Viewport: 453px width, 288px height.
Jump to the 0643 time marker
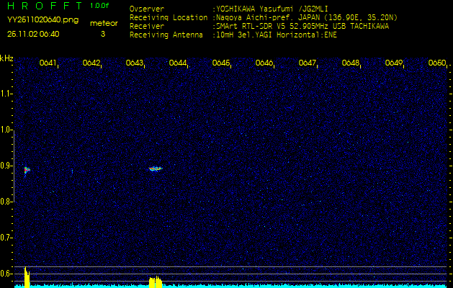[135, 63]
